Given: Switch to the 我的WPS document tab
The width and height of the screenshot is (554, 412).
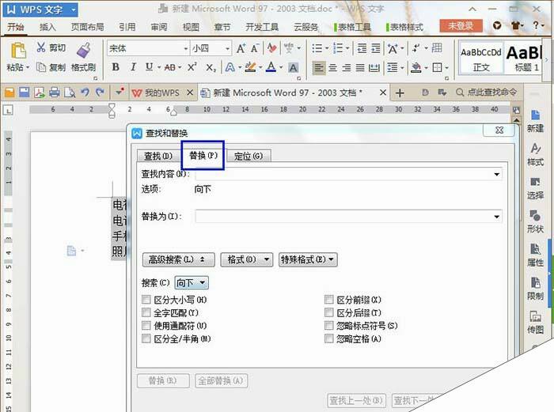Looking at the screenshot, I should tap(162, 93).
